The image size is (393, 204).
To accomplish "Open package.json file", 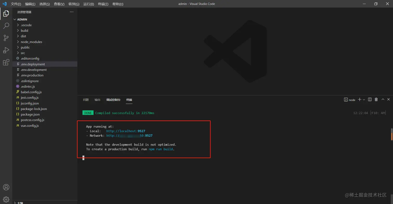I will click(x=45, y=114).
